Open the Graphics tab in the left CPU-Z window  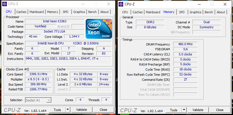[x=79, y=12]
